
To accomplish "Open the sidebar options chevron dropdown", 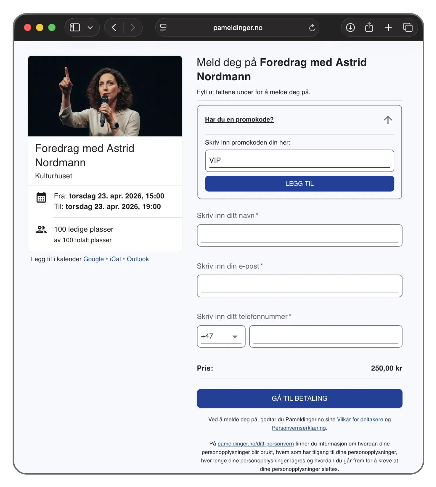I will 90,28.
